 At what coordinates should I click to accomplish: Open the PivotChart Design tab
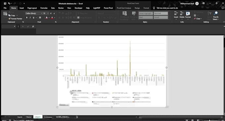click(x=137, y=8)
